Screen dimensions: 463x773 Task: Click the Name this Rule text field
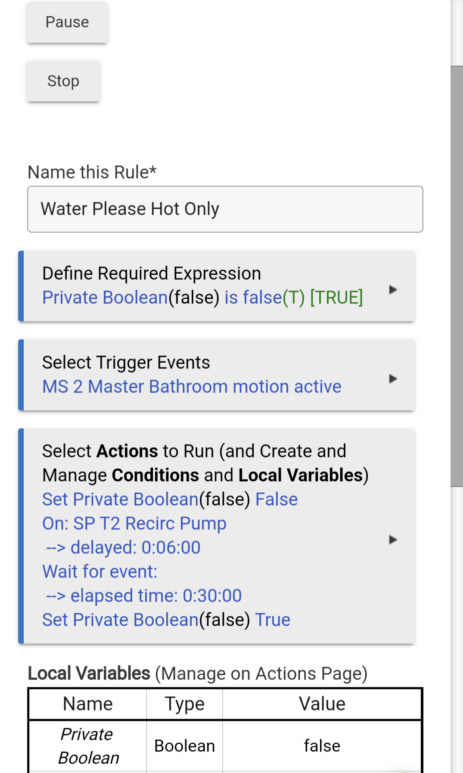[x=225, y=209]
